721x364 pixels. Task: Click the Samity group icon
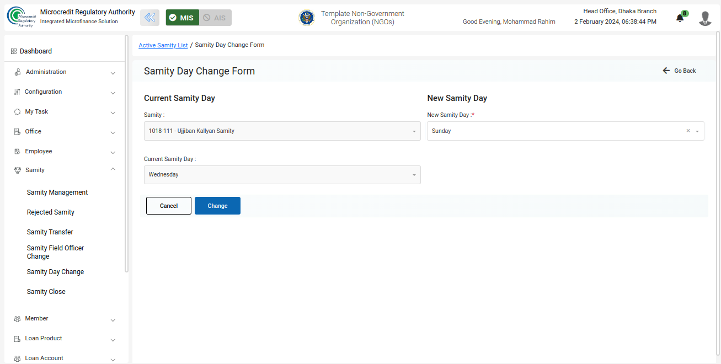(17, 170)
